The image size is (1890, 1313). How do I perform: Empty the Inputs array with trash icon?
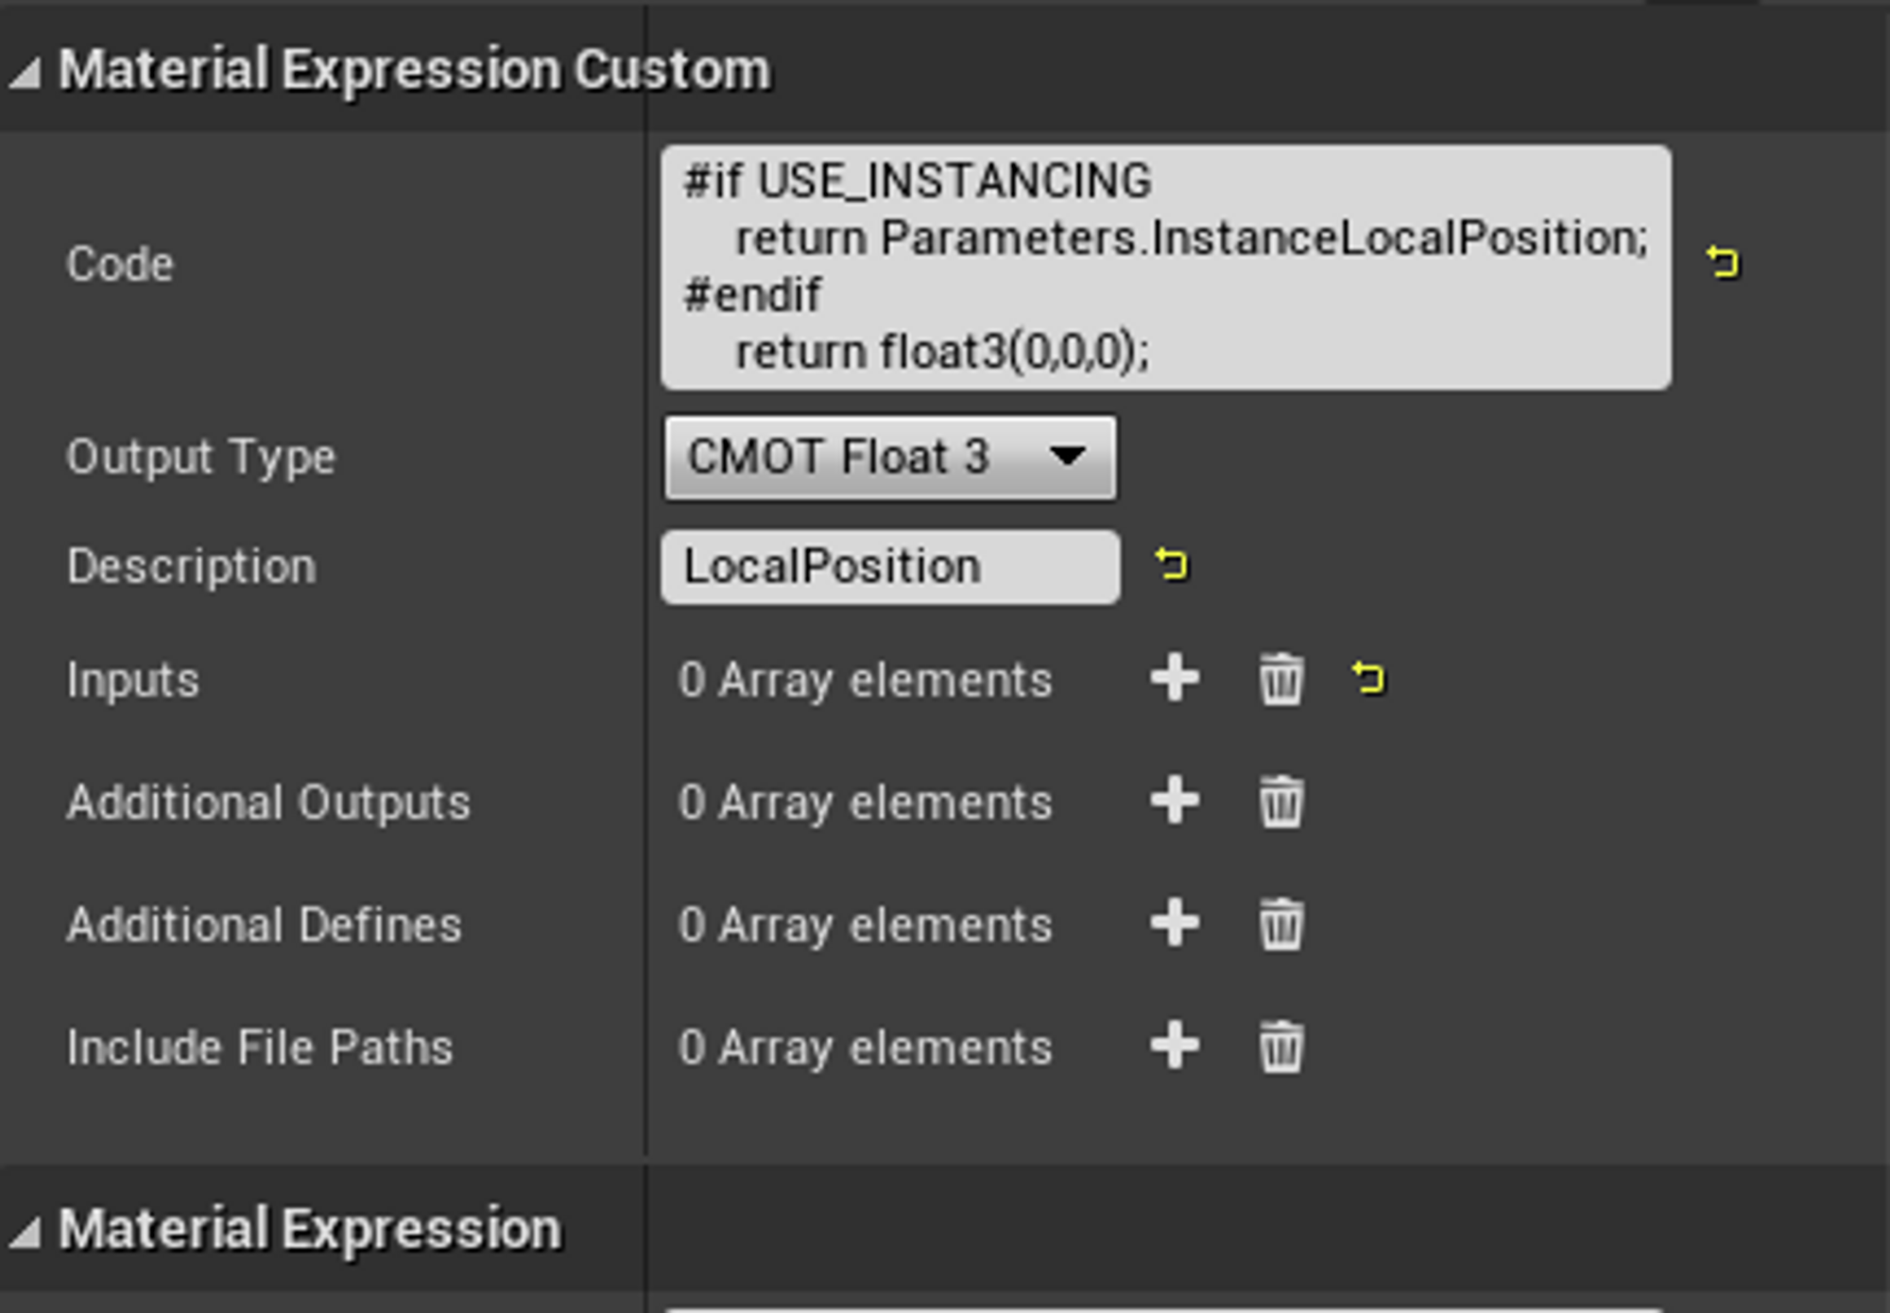tap(1280, 679)
